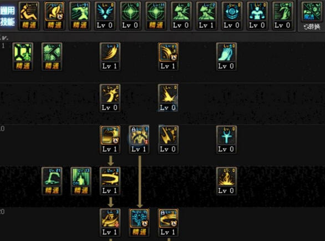Select the gold crouching figure general skill
The image size is (325, 241).
29,16
